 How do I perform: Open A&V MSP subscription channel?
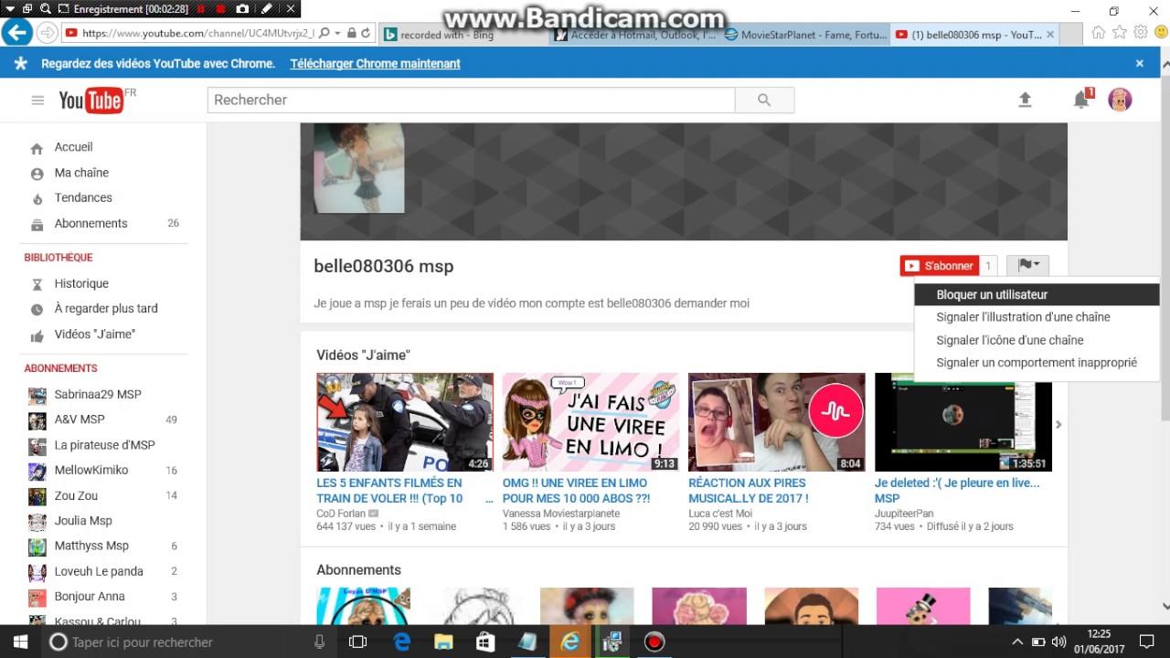[x=80, y=419]
